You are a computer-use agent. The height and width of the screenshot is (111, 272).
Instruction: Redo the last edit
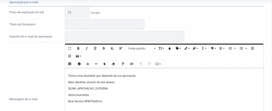click(149, 64)
